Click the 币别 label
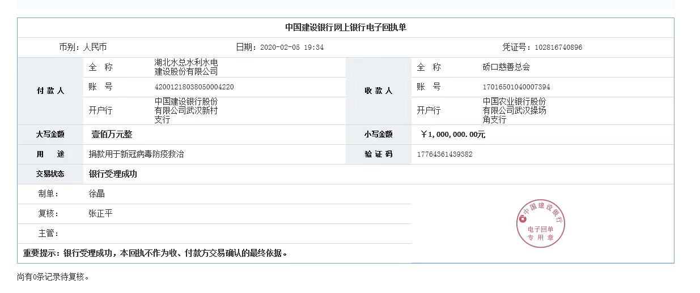700x293 pixels. (x=70, y=48)
